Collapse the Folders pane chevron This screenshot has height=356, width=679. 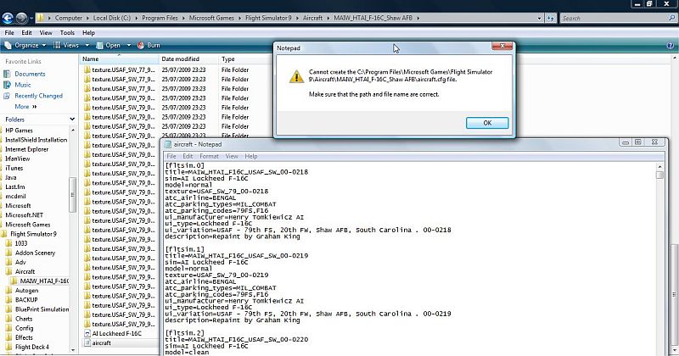(73, 120)
